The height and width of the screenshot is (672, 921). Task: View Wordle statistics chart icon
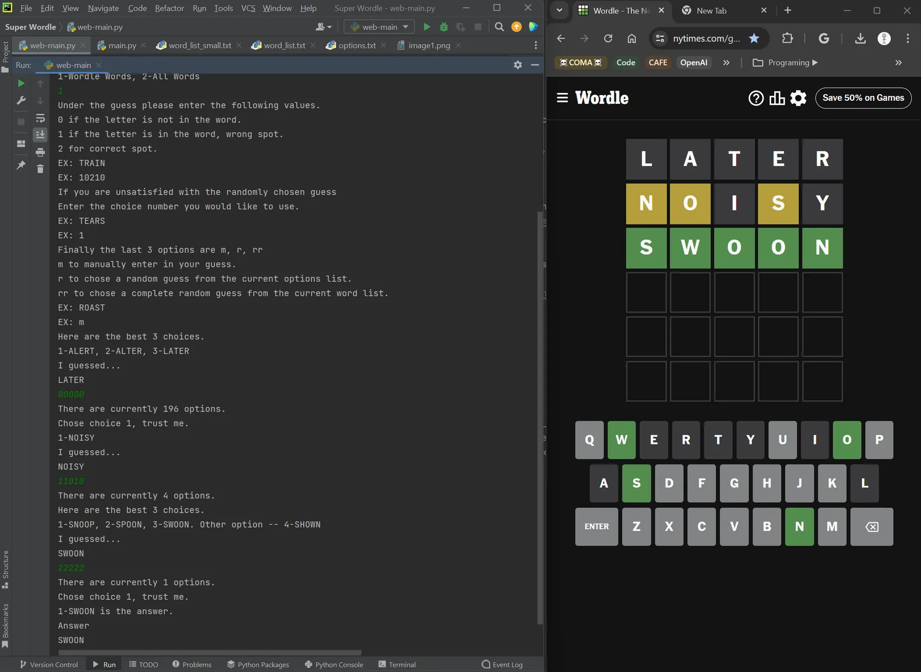tap(777, 98)
